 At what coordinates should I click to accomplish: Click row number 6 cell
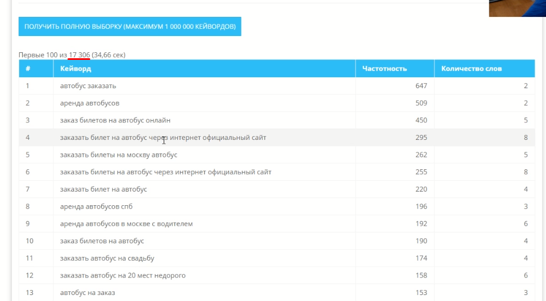coord(36,172)
